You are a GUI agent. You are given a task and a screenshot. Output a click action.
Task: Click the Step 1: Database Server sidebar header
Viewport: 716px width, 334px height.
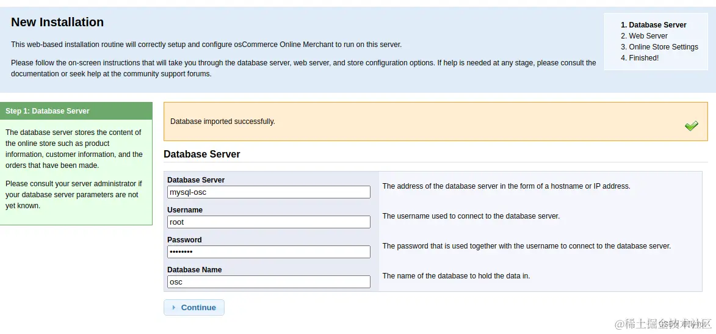coord(76,111)
